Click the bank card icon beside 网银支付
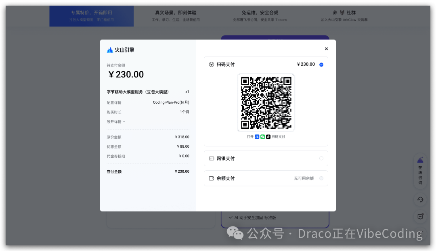This screenshot has width=436, height=251. [x=211, y=159]
